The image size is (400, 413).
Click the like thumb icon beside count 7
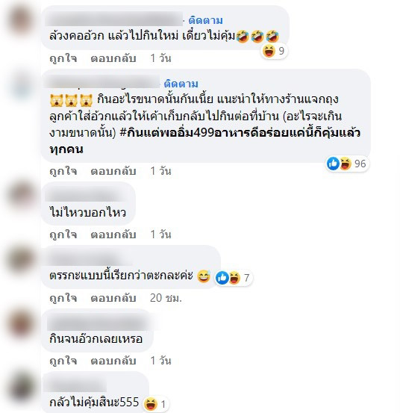pos(222,278)
